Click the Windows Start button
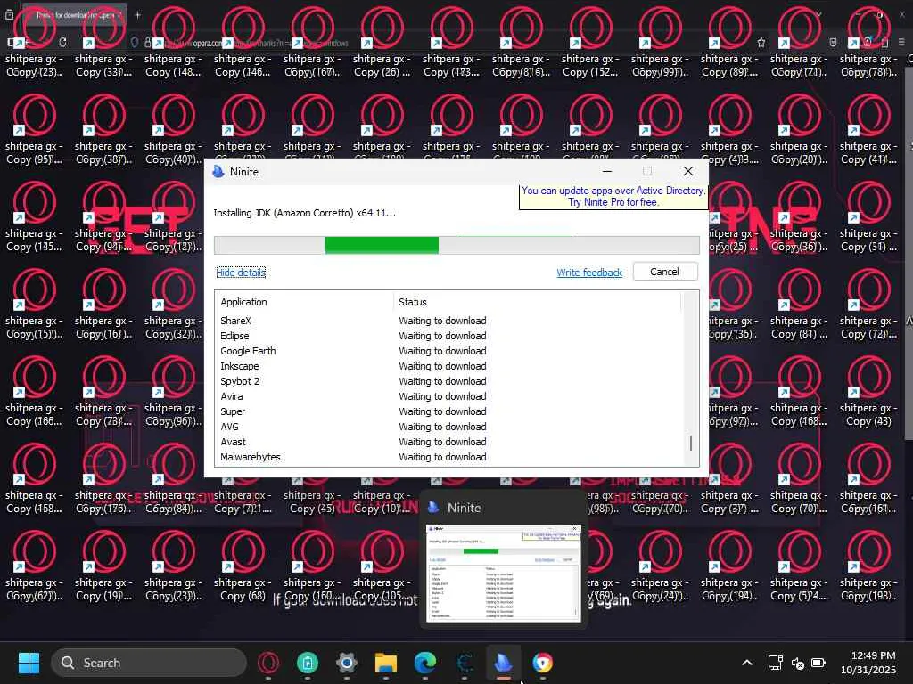913x684 pixels. click(29, 663)
